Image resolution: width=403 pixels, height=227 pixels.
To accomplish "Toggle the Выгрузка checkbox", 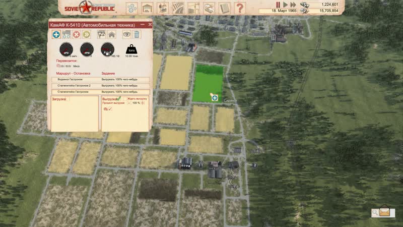I will 119,98.
